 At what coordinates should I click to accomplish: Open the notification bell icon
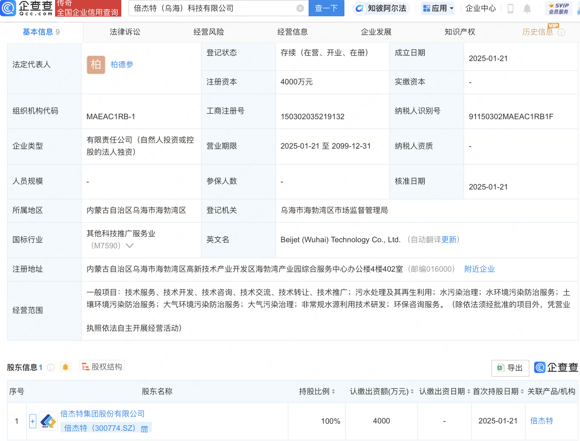[x=527, y=9]
